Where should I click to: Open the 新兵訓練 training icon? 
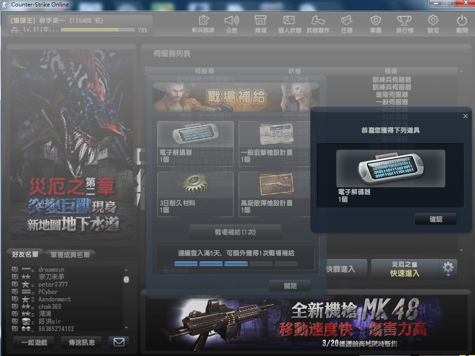(x=203, y=24)
